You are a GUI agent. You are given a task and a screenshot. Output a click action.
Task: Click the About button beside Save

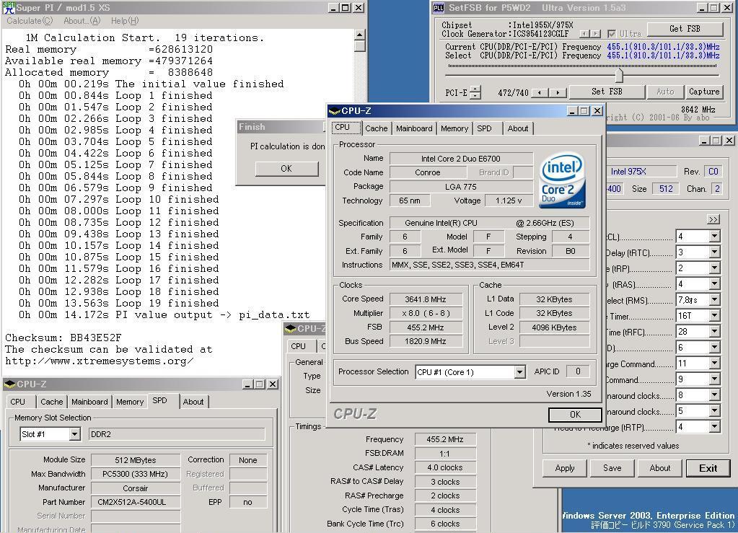click(660, 468)
